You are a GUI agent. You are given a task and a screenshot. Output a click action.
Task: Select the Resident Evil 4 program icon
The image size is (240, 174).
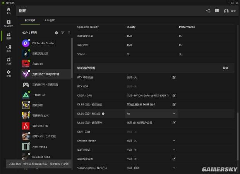26,156
